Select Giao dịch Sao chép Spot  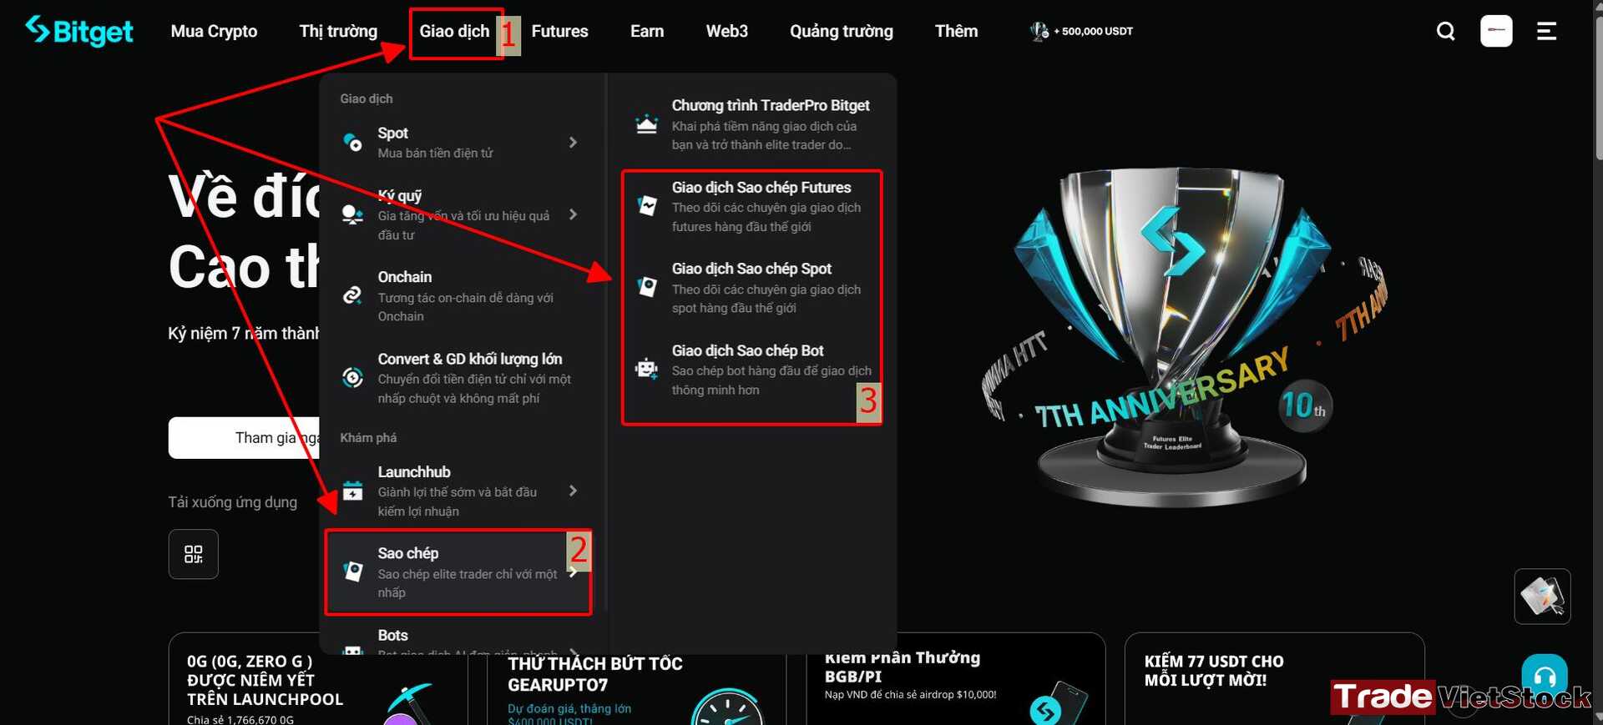752,288
